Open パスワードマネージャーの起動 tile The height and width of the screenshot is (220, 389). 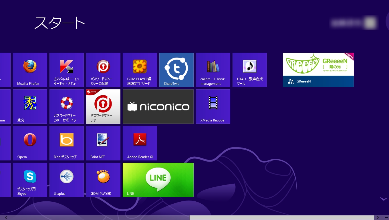pyautogui.click(x=103, y=70)
